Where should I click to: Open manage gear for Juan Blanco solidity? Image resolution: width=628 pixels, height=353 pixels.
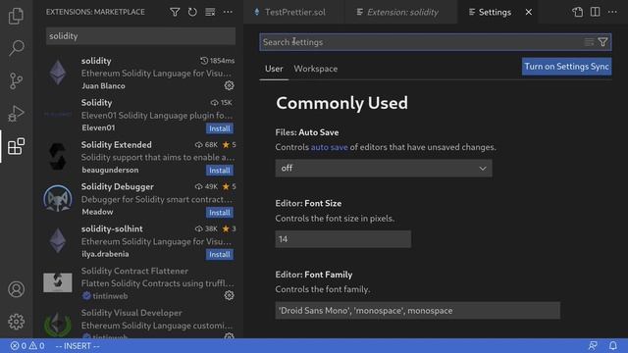[229, 85]
